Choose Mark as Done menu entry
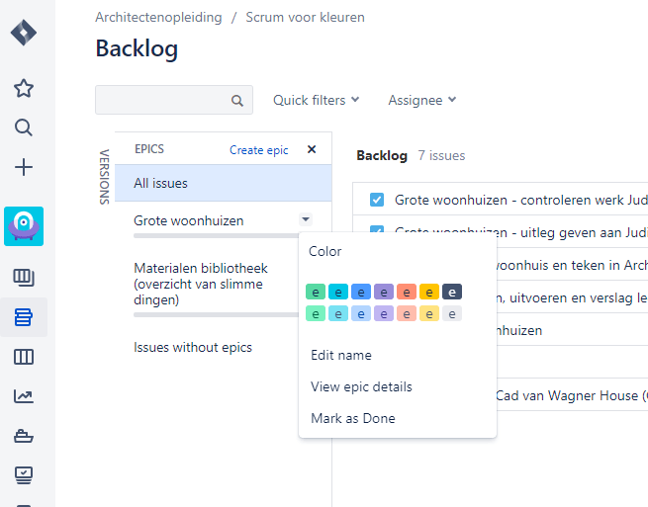648x507 pixels. click(352, 418)
